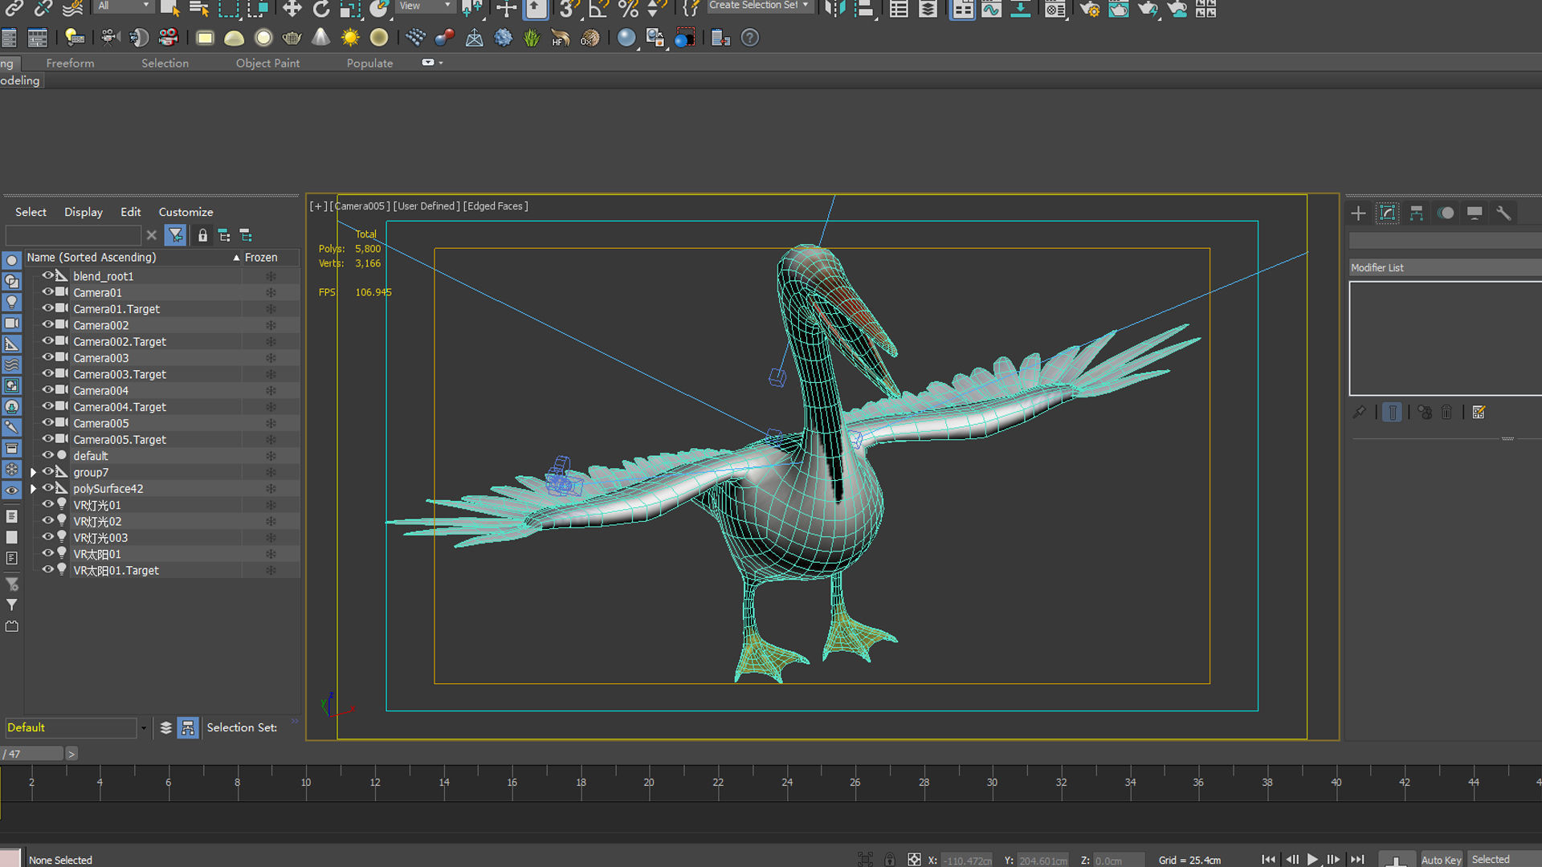
Task: Select the Move transform tool
Action: click(292, 9)
